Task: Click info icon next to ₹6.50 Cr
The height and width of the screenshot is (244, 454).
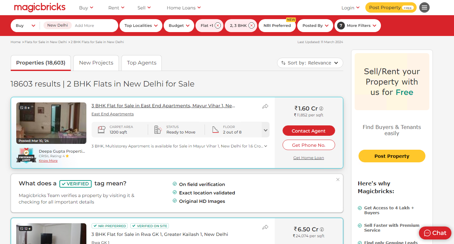Action: pyautogui.click(x=322, y=229)
